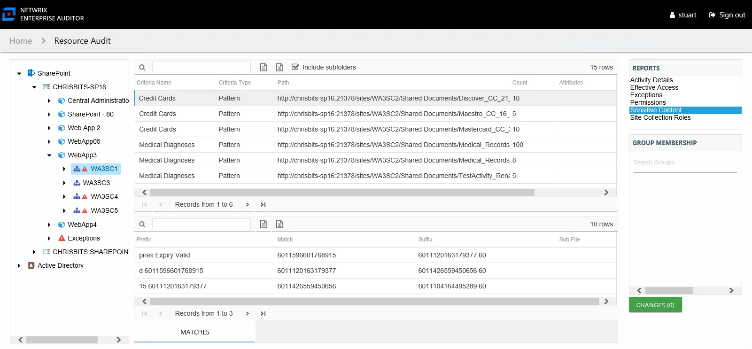Select the Maestro_CC Credit Cards row
Screen dimensions: 752x349
point(375,114)
